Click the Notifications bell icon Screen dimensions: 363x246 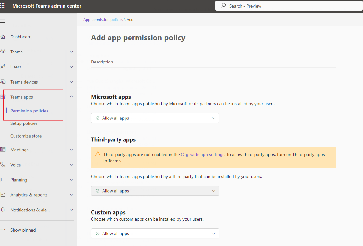(3, 210)
